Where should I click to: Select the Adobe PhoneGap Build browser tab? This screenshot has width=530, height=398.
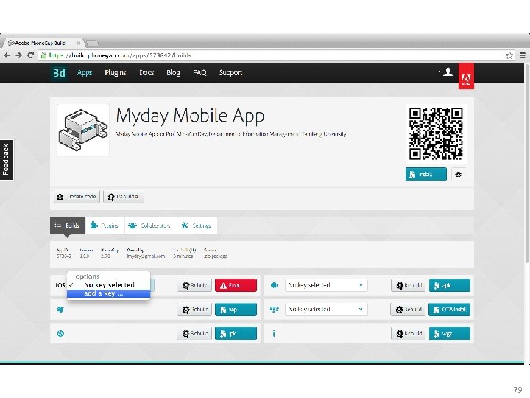click(x=42, y=43)
